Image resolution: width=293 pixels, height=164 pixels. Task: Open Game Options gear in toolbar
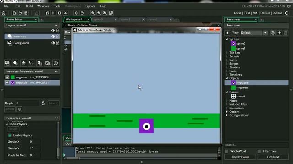tap(76, 13)
